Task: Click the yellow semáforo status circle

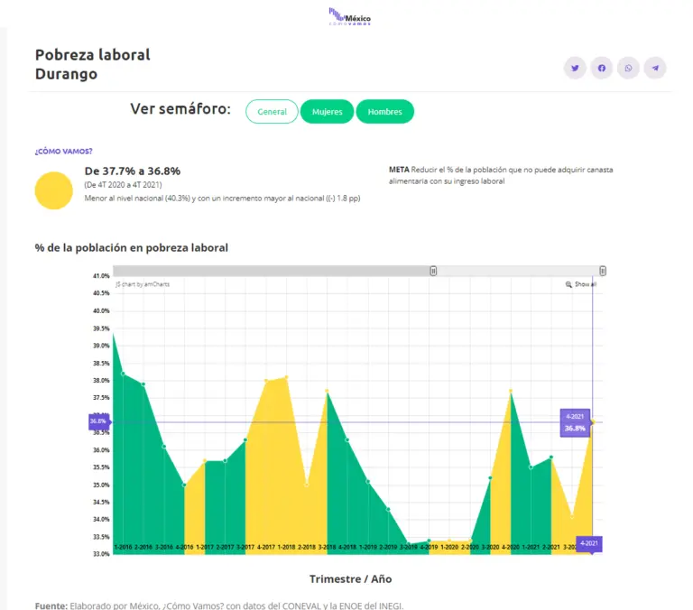Action: 52,190
